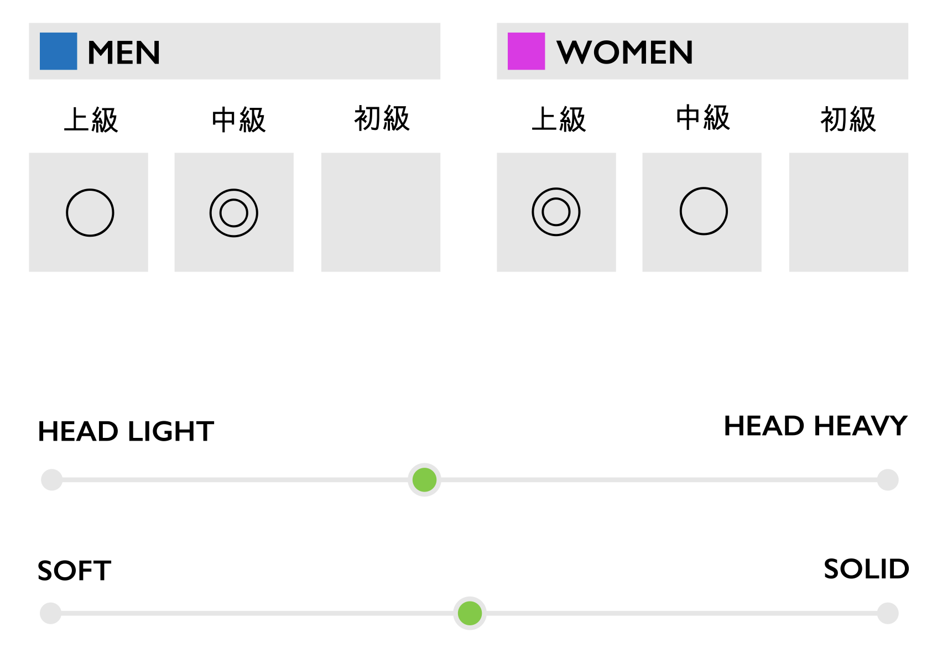Click the SOLID label
The height and width of the screenshot is (669, 937).
[x=866, y=569]
